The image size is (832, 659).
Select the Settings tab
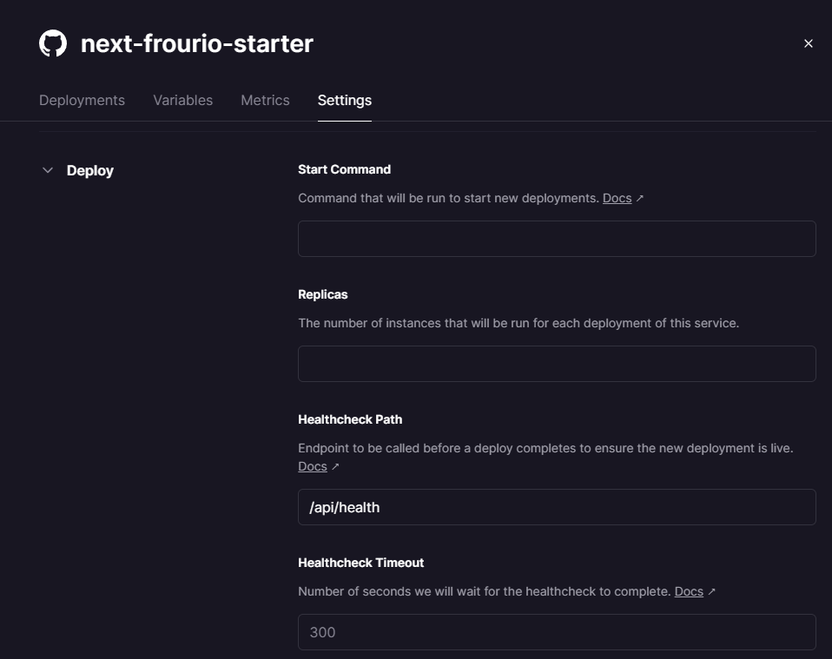click(x=345, y=101)
